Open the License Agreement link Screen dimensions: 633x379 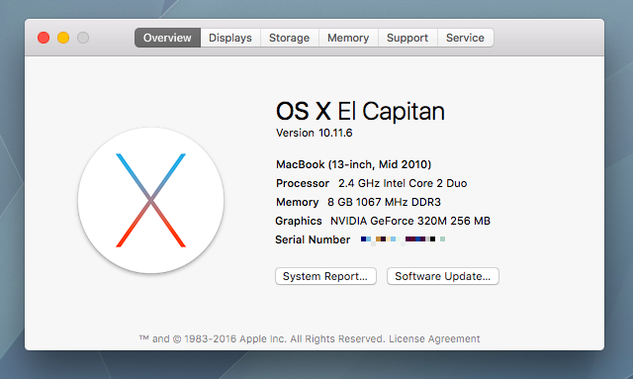tap(434, 338)
